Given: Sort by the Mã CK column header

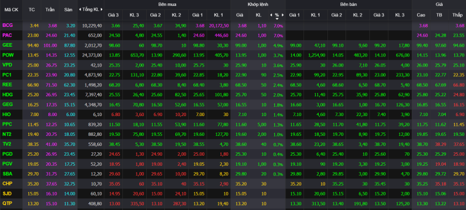Looking at the screenshot, I should tap(11, 9).
